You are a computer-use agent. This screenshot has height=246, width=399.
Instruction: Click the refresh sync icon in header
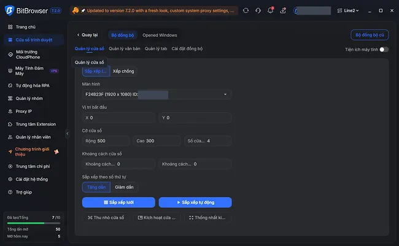[246, 10]
